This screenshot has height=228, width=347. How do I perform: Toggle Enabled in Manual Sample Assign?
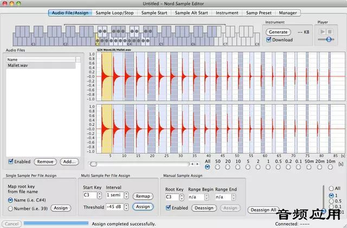[x=168, y=207]
